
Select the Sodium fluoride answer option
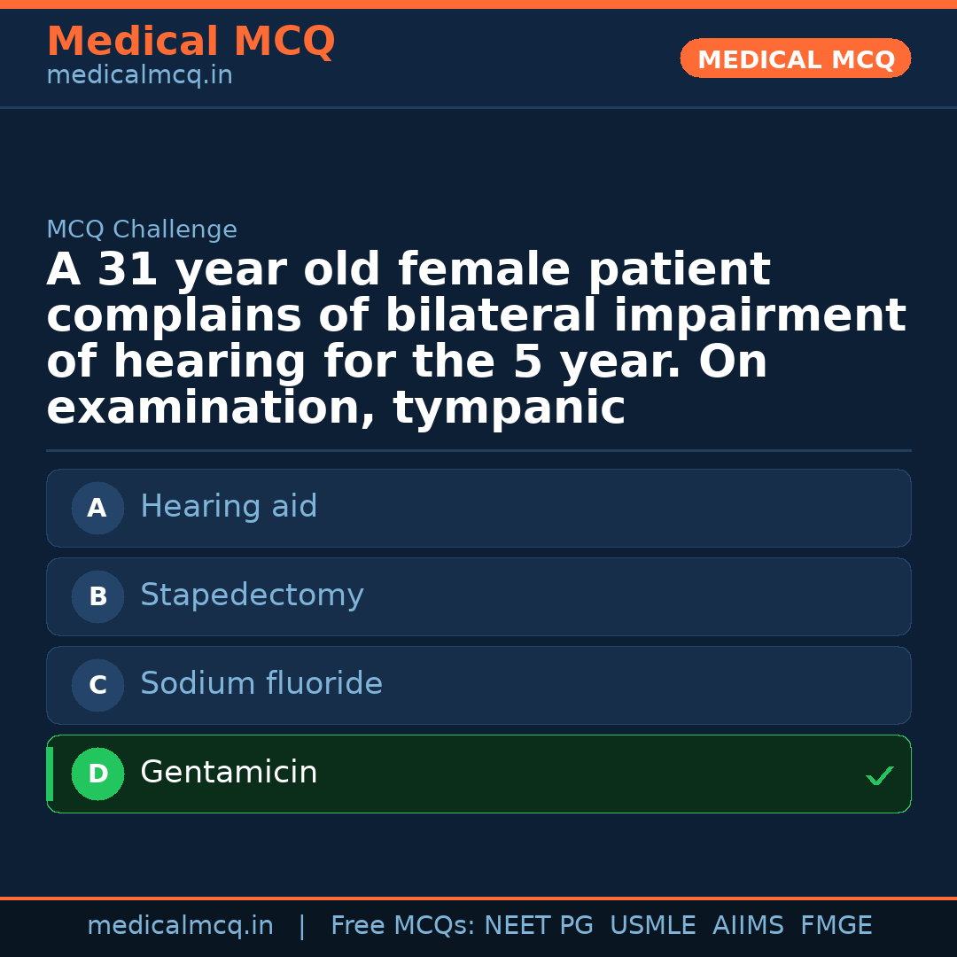pos(478,685)
